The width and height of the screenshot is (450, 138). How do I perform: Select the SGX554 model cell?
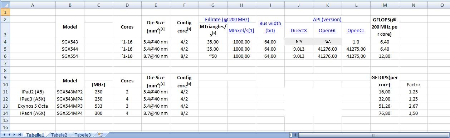click(70, 56)
